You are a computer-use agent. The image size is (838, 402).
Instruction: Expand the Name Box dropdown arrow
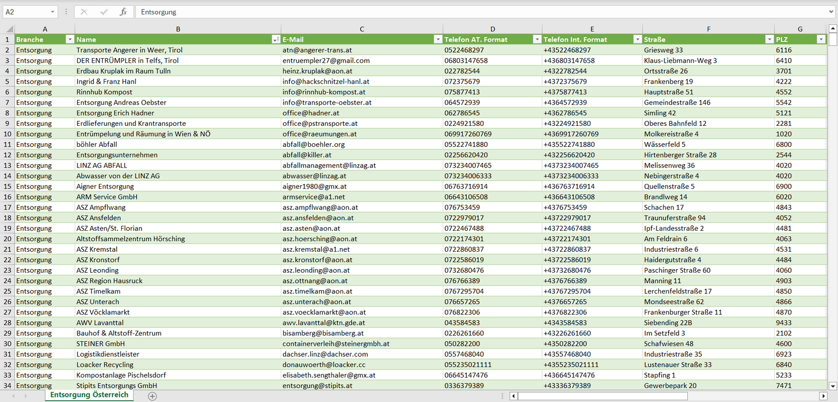53,12
